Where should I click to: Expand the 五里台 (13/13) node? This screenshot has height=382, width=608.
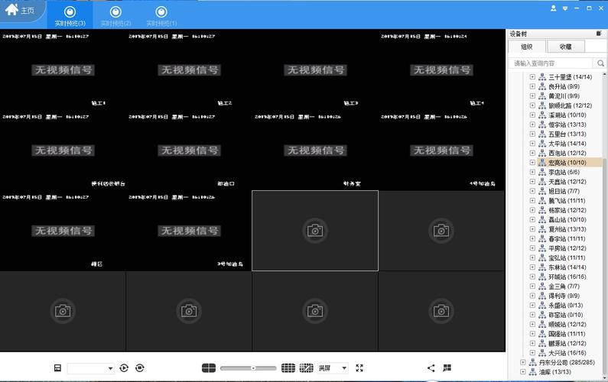[x=532, y=134]
